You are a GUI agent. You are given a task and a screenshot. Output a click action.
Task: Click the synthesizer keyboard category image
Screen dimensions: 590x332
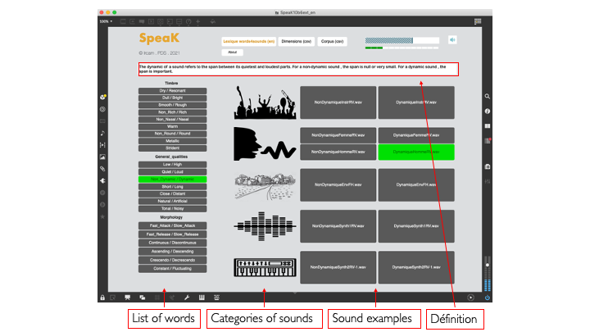click(x=265, y=267)
